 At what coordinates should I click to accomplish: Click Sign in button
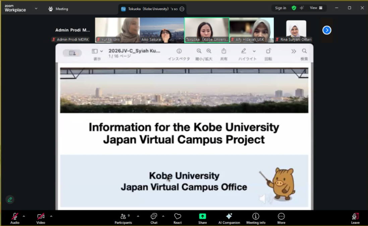coord(281,8)
